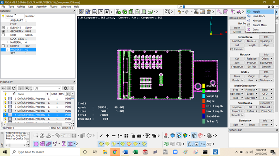The image size is (279, 156).
Task: Click the pink circle element icon
Action: point(36,144)
